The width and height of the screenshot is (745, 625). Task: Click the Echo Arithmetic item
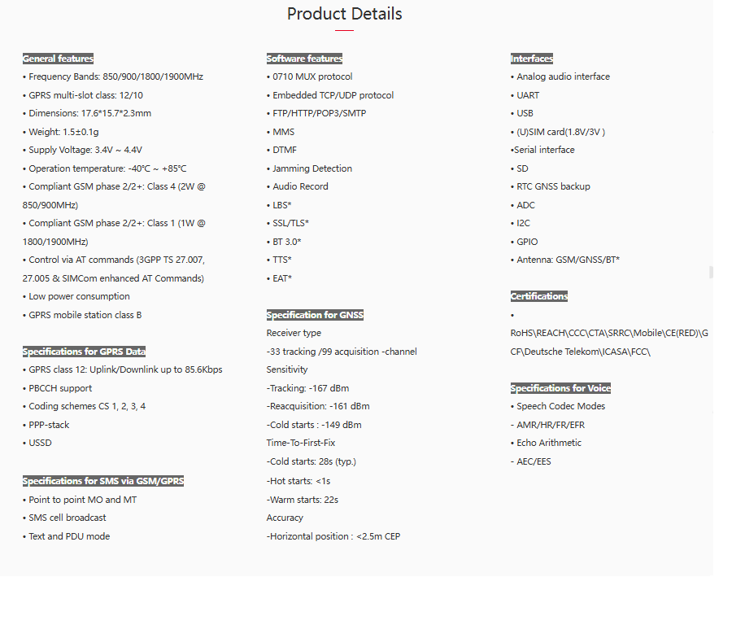pyautogui.click(x=546, y=443)
